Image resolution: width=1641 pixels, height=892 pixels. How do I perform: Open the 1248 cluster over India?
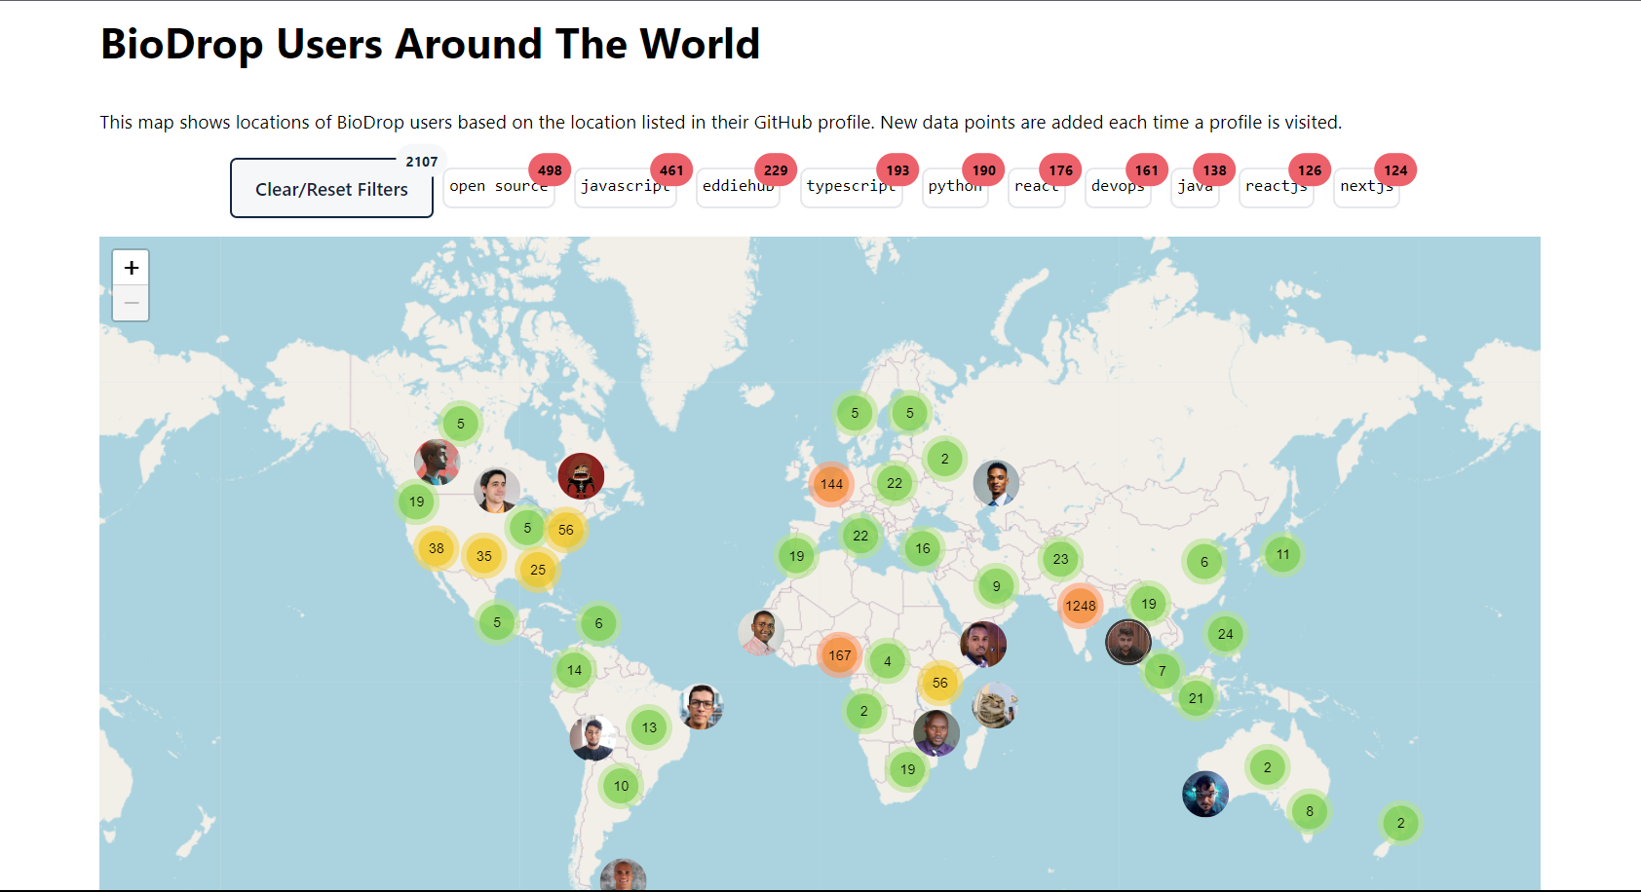point(1080,606)
